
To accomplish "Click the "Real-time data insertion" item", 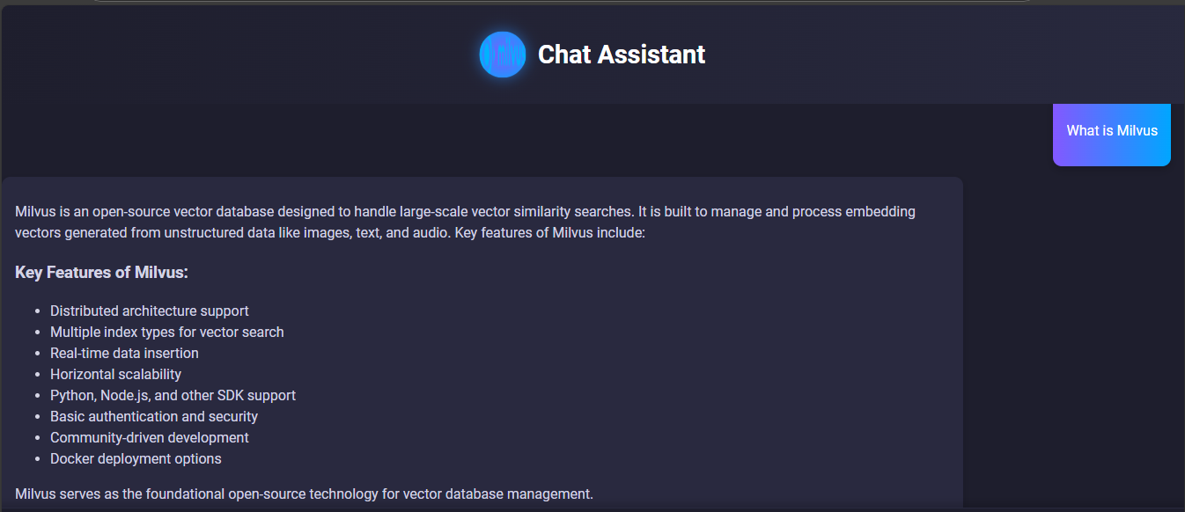I will [124, 354].
